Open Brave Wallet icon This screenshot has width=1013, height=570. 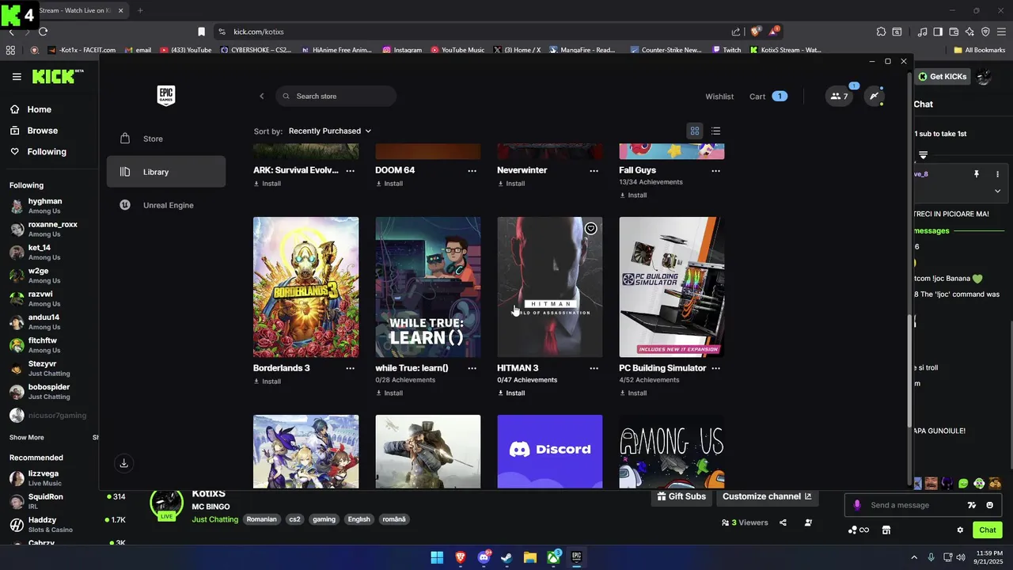pos(954,32)
